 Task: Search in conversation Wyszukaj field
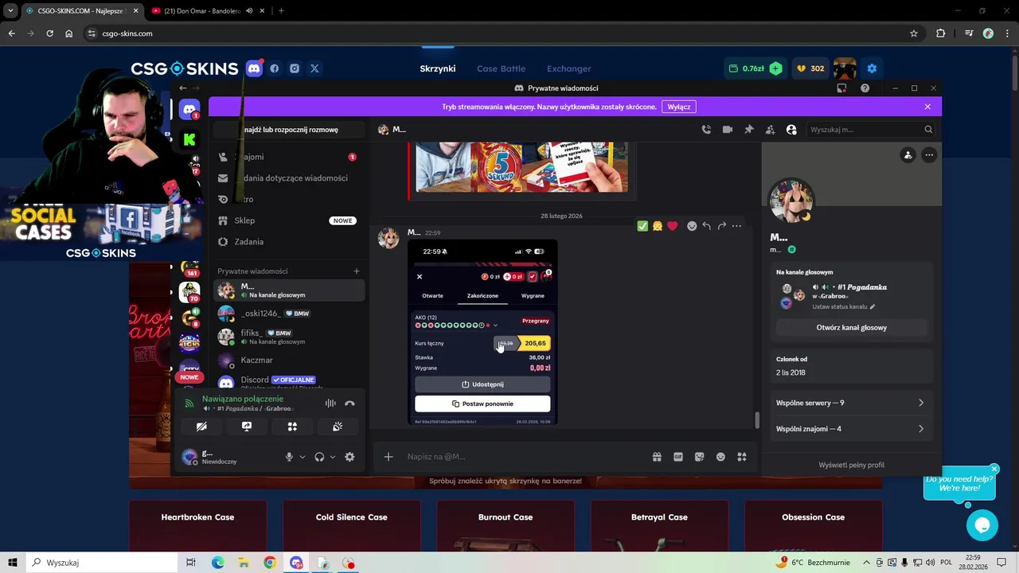869,130
